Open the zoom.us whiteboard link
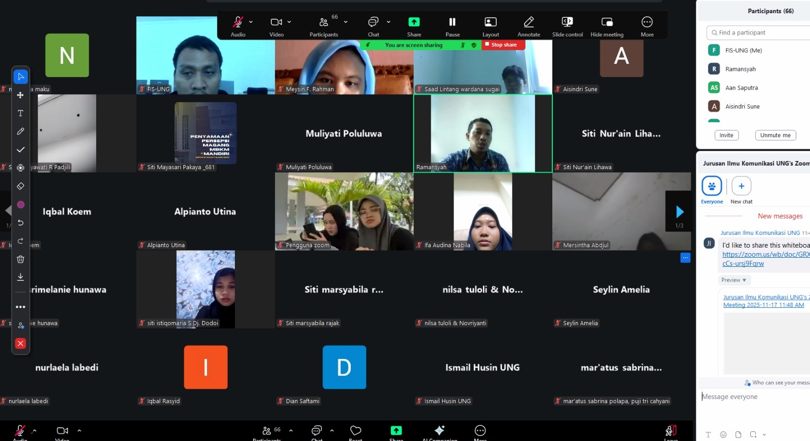810x441 pixels. (766, 259)
